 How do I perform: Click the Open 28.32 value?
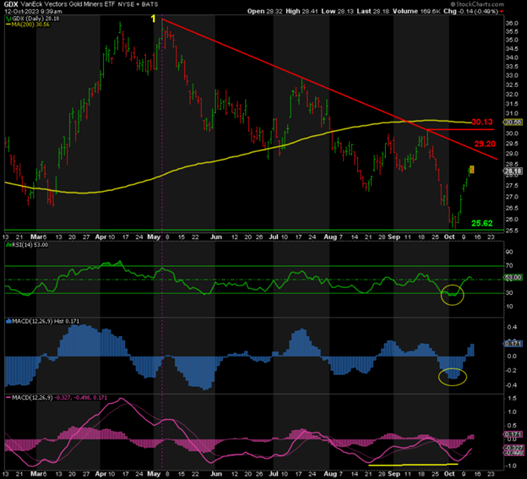(x=263, y=11)
